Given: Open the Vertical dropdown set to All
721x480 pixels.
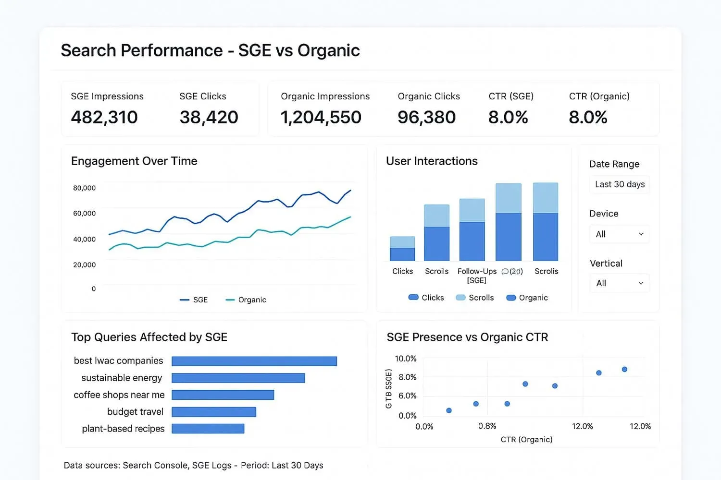Looking at the screenshot, I should tap(619, 283).
